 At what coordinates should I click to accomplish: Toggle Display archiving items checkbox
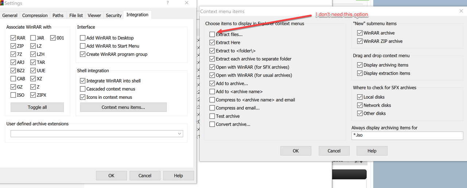360,65
